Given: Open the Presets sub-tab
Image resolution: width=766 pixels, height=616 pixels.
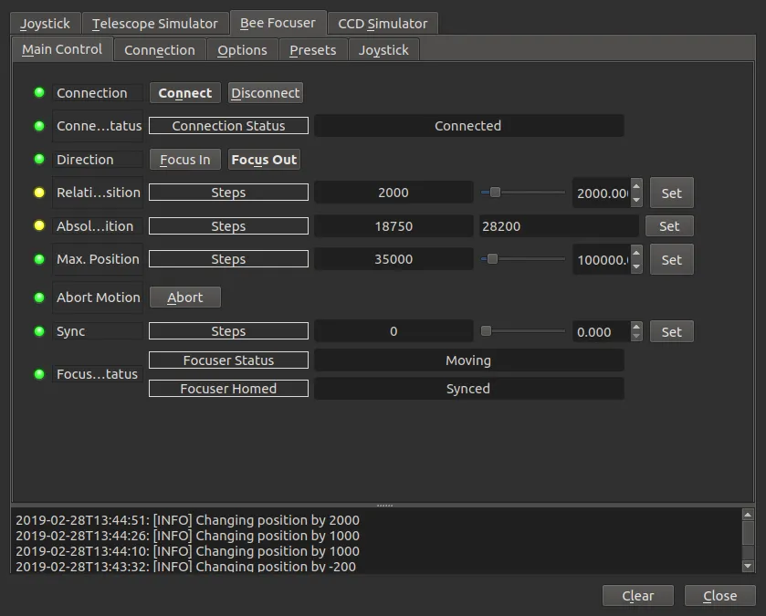Looking at the screenshot, I should click(312, 50).
